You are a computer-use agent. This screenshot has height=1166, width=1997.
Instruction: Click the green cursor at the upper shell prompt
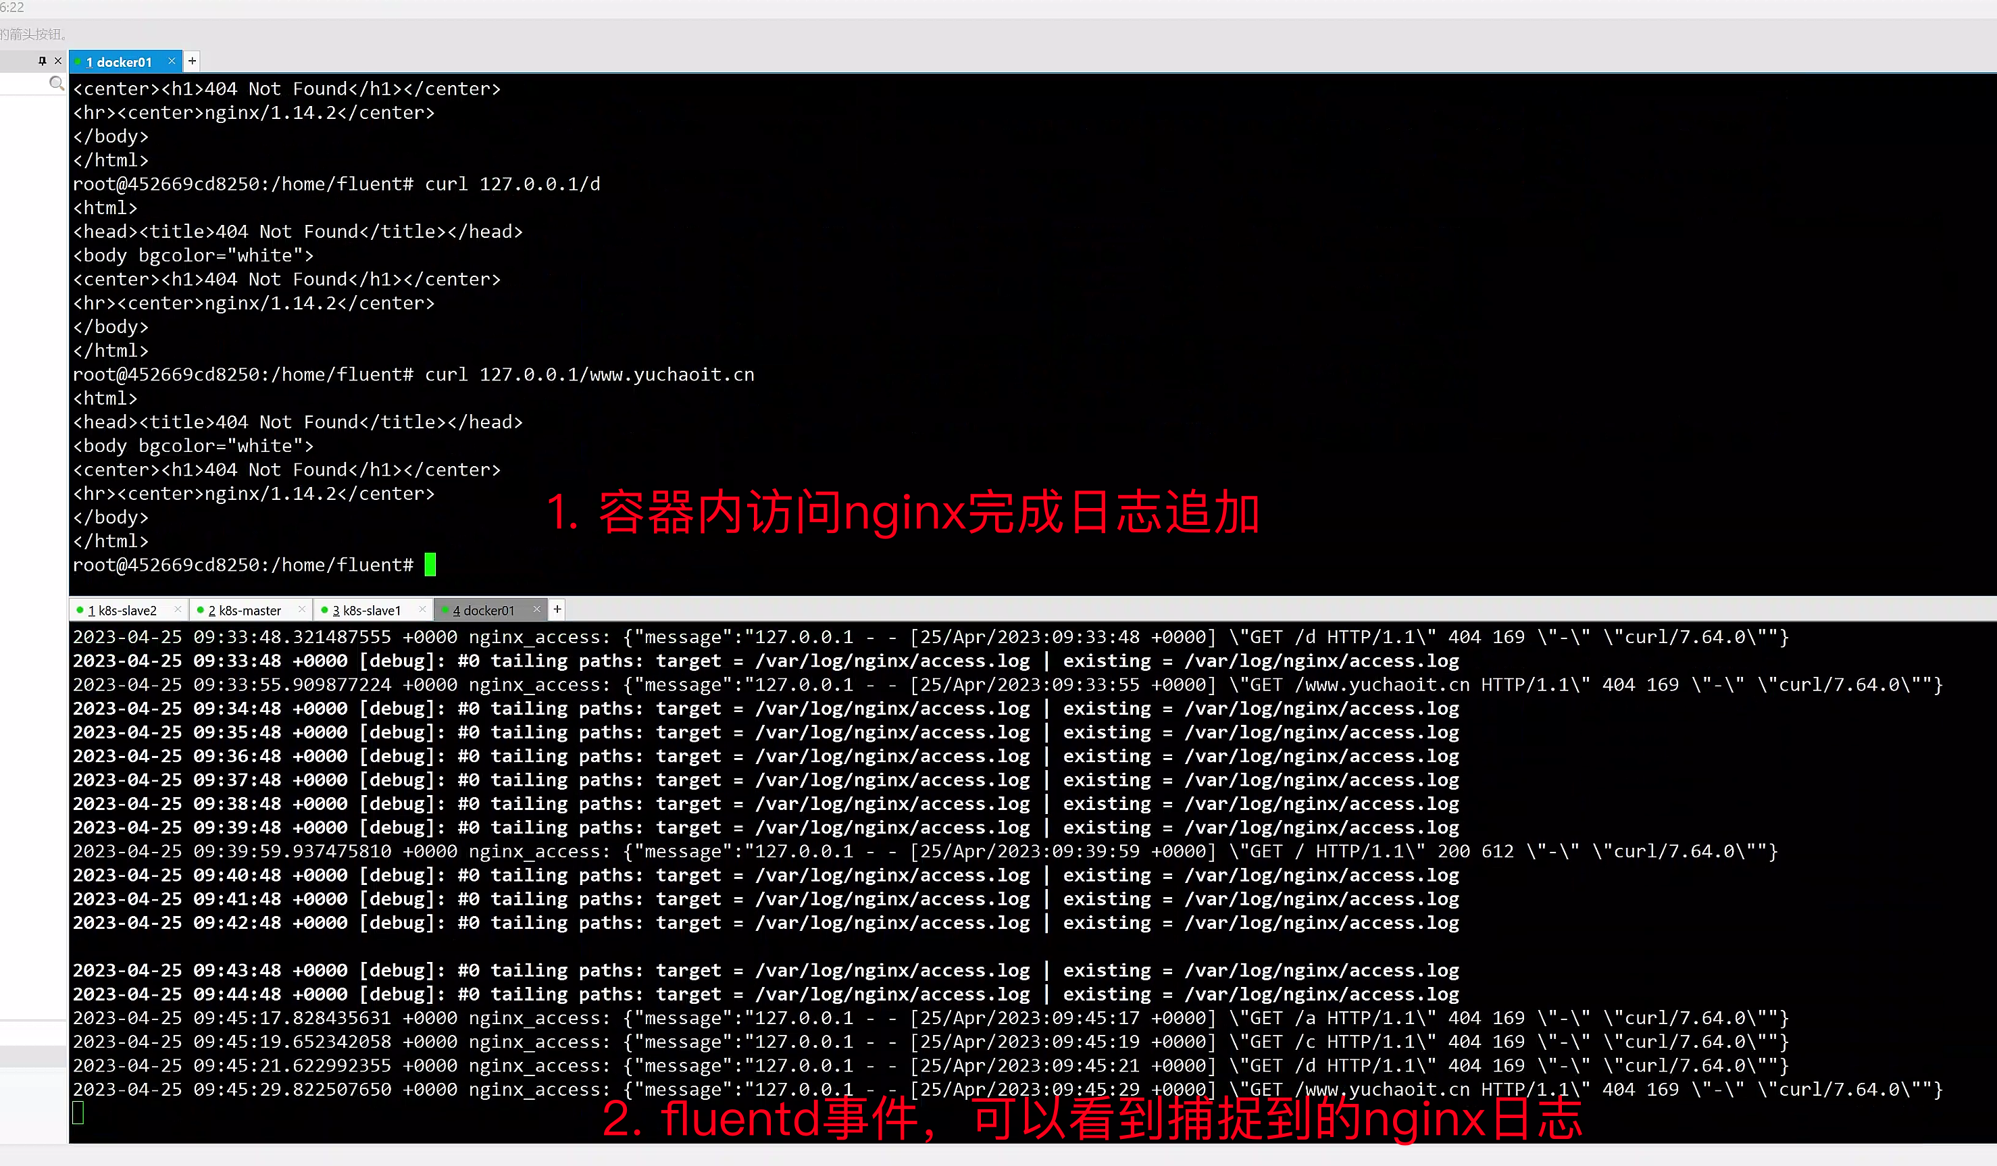point(430,565)
